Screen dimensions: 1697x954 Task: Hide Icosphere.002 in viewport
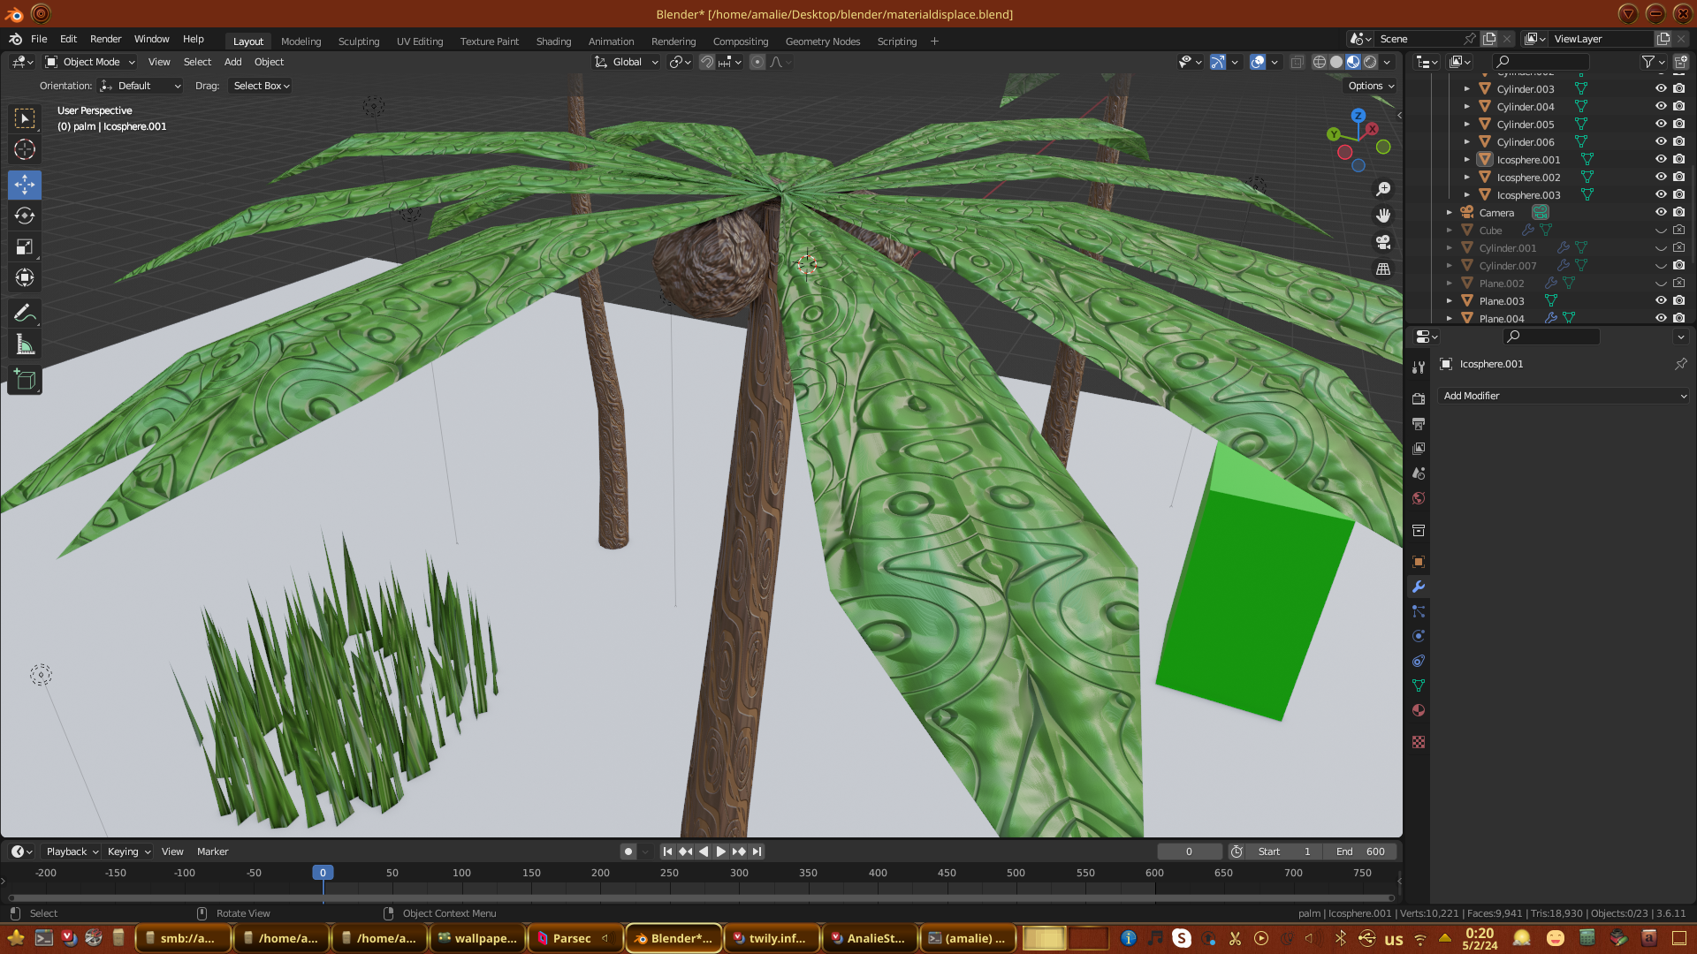pyautogui.click(x=1661, y=178)
